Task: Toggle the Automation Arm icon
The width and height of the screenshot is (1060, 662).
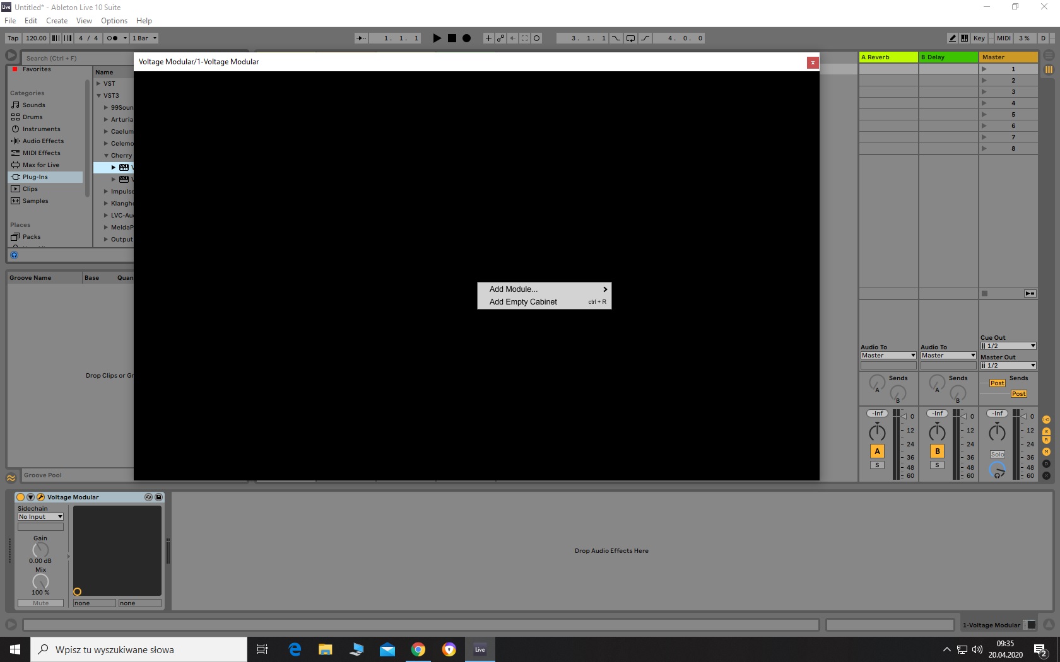Action: (500, 38)
